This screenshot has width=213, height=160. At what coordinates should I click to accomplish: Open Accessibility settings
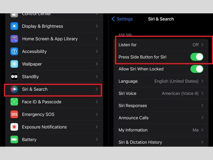pyautogui.click(x=54, y=51)
